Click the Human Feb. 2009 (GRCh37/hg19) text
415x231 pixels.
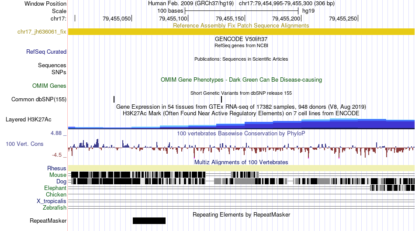tap(191, 3)
